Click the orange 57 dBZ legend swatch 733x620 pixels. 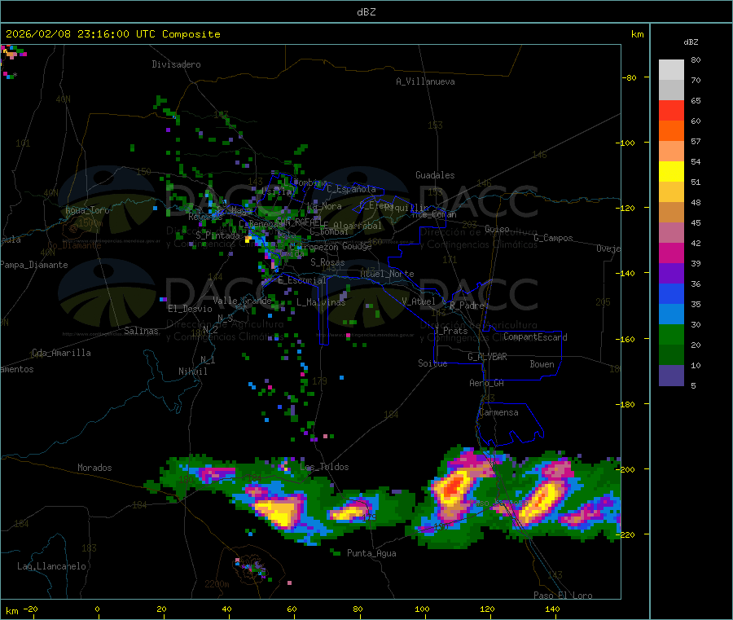[x=671, y=131]
